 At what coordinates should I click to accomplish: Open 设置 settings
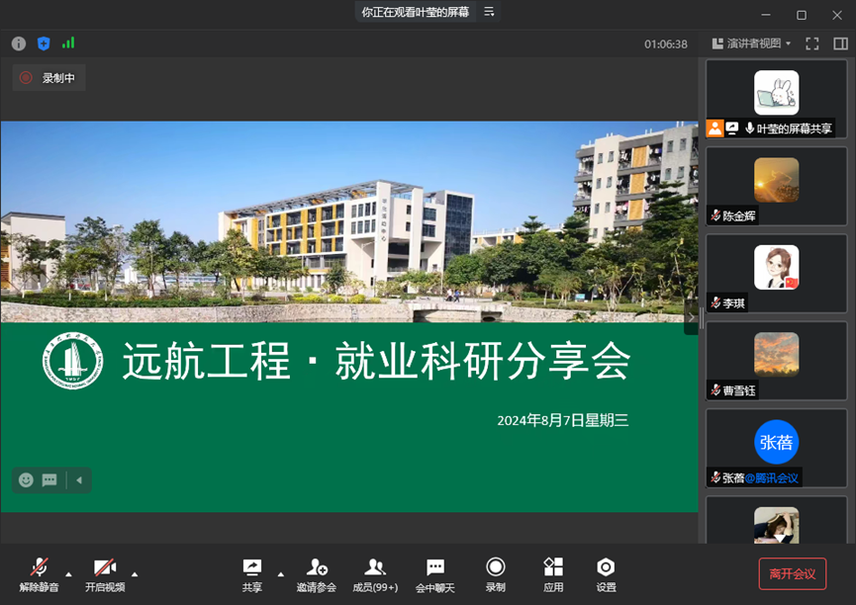pos(606,574)
